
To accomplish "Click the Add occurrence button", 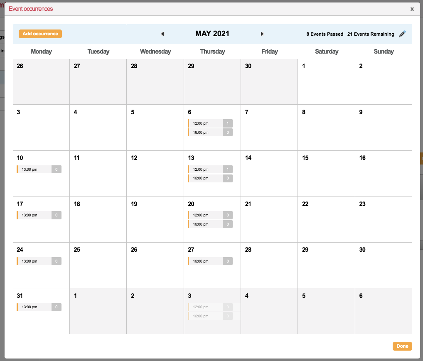I will 40,34.
